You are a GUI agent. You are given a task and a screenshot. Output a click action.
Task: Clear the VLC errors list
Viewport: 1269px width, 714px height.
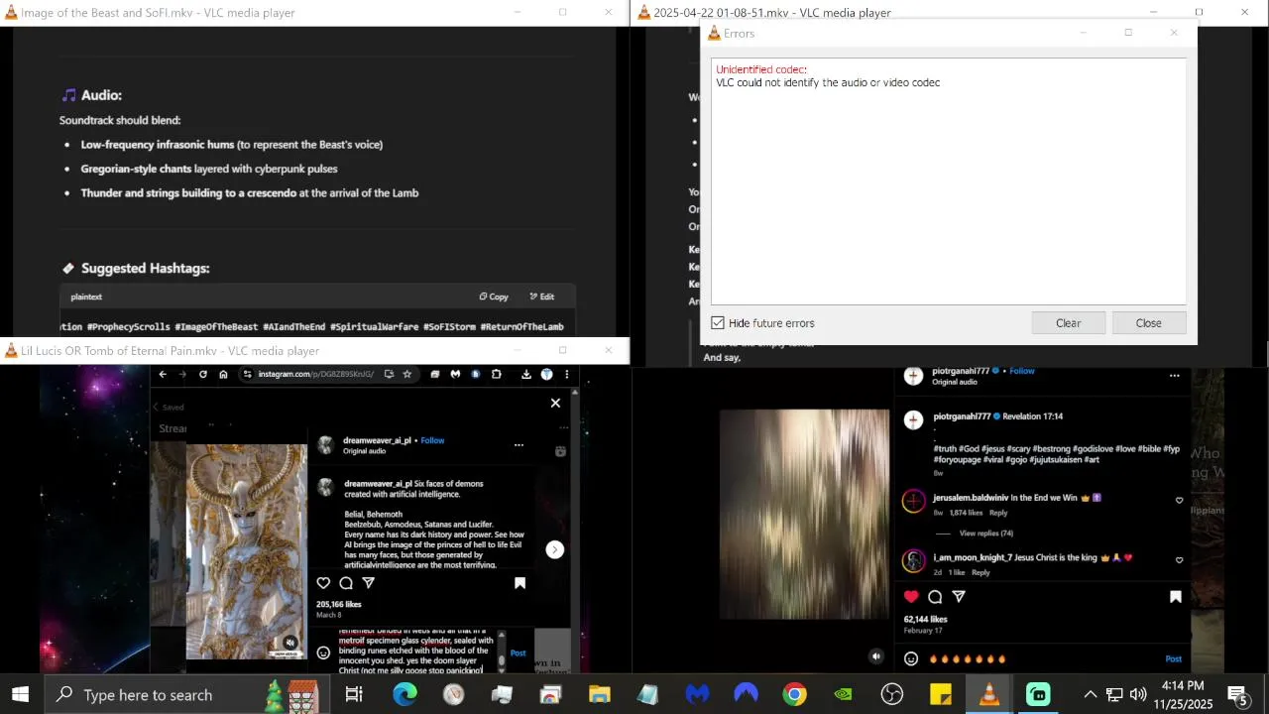pos(1068,323)
